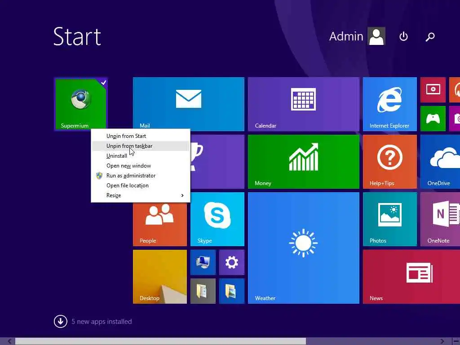
Task: Open the Music headphones tile
Action: pos(455,90)
